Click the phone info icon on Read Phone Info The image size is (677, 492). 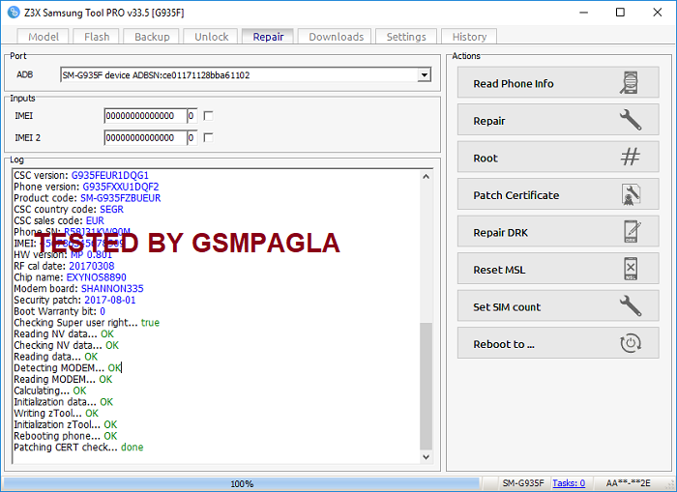[630, 82]
